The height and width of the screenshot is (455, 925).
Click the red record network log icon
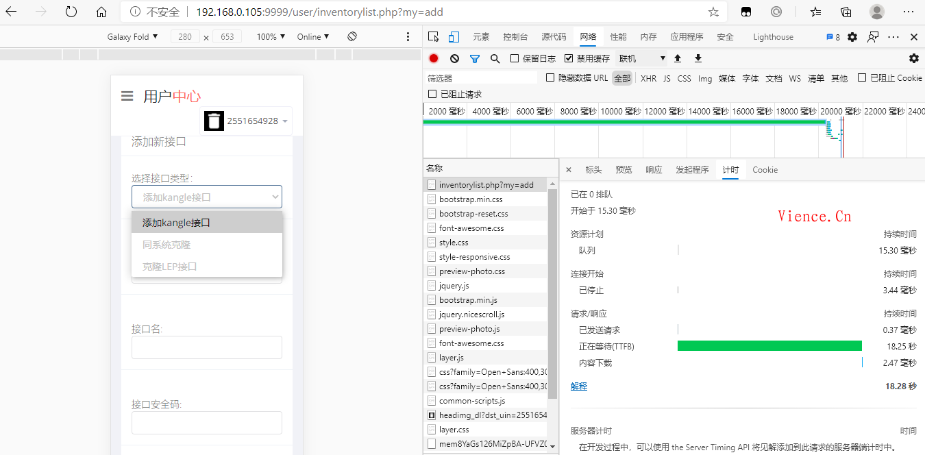point(434,59)
